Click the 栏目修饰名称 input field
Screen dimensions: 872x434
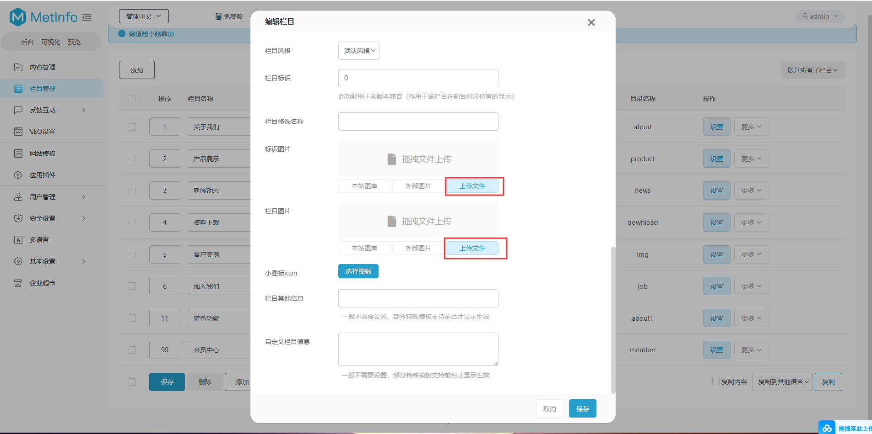coord(418,122)
